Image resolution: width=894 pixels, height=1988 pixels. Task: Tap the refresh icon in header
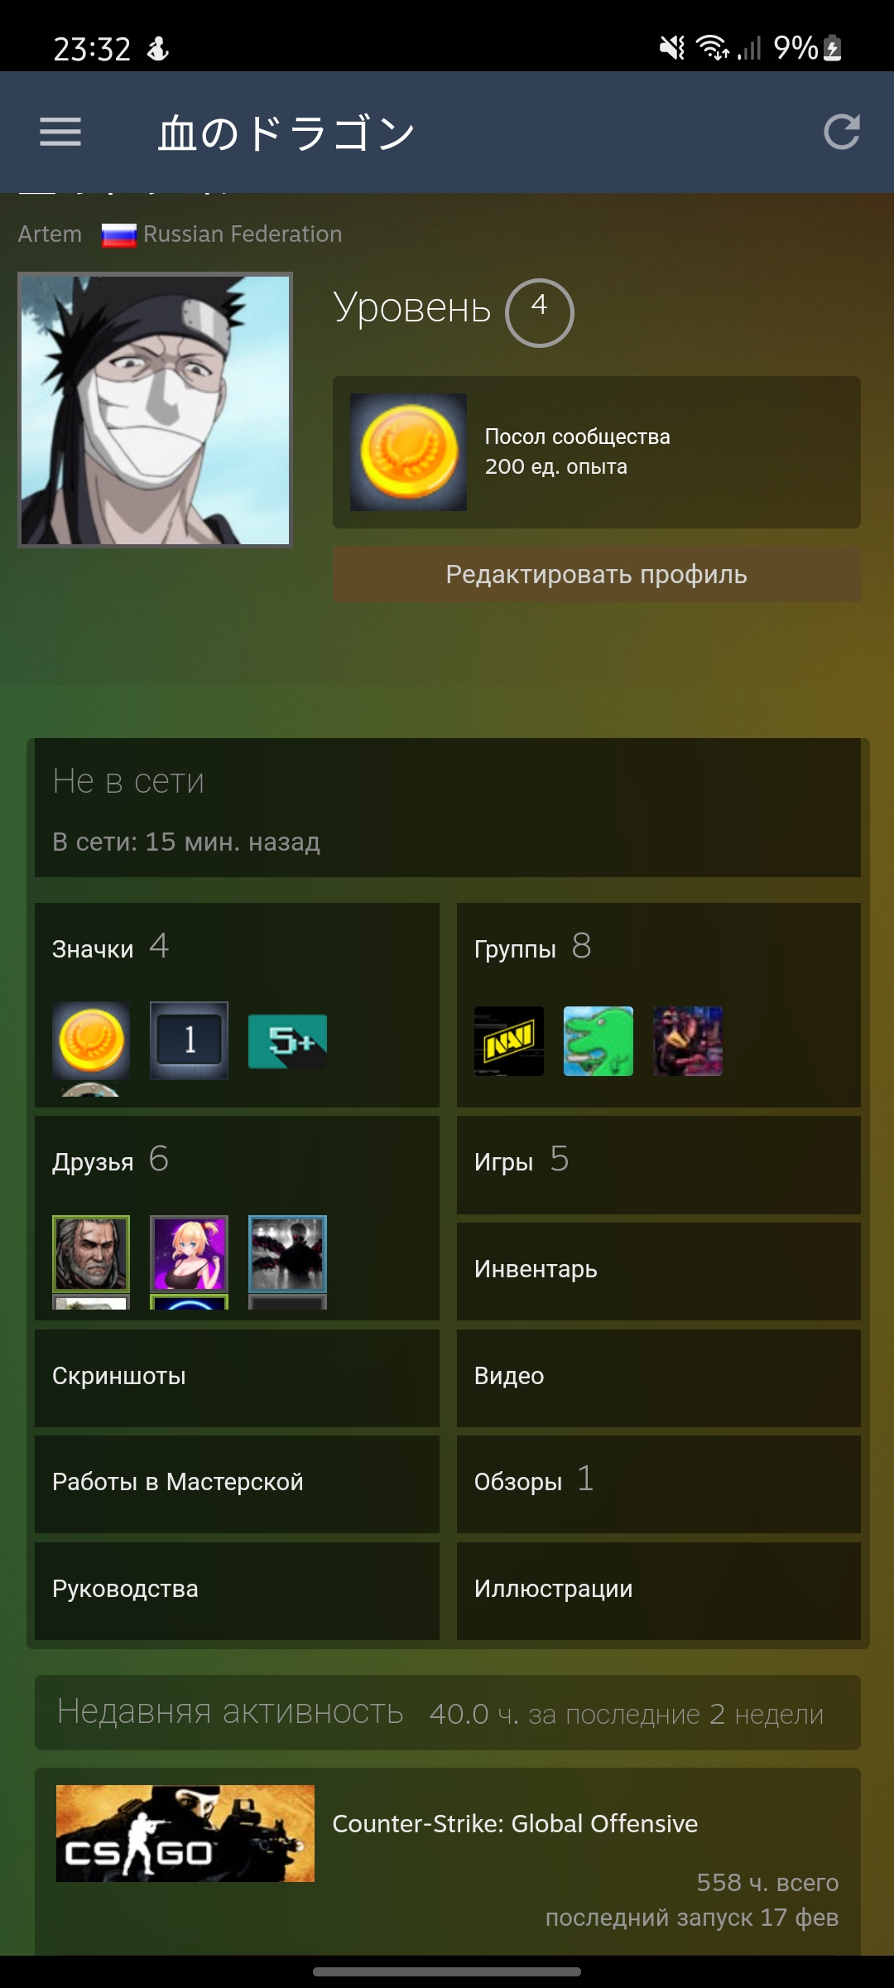842,132
